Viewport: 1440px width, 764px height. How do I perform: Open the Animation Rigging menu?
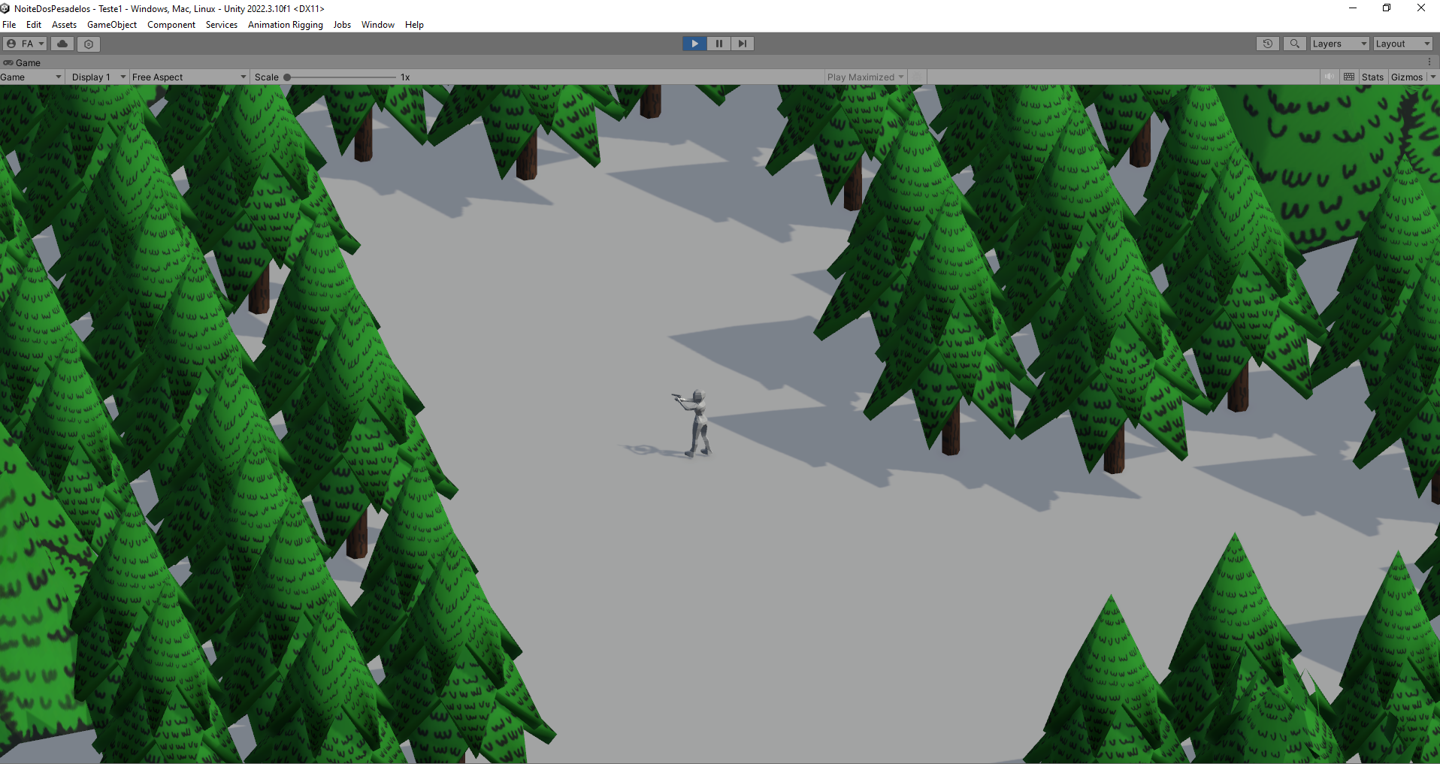[286, 25]
